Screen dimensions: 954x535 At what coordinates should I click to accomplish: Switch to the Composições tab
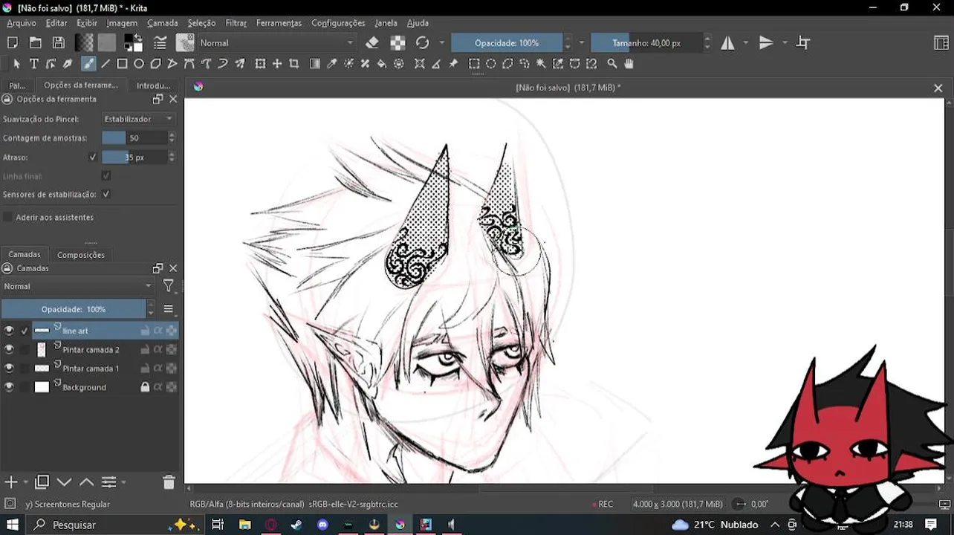pos(81,255)
